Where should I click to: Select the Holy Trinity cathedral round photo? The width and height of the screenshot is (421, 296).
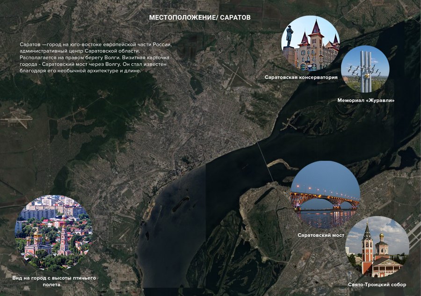click(377, 247)
